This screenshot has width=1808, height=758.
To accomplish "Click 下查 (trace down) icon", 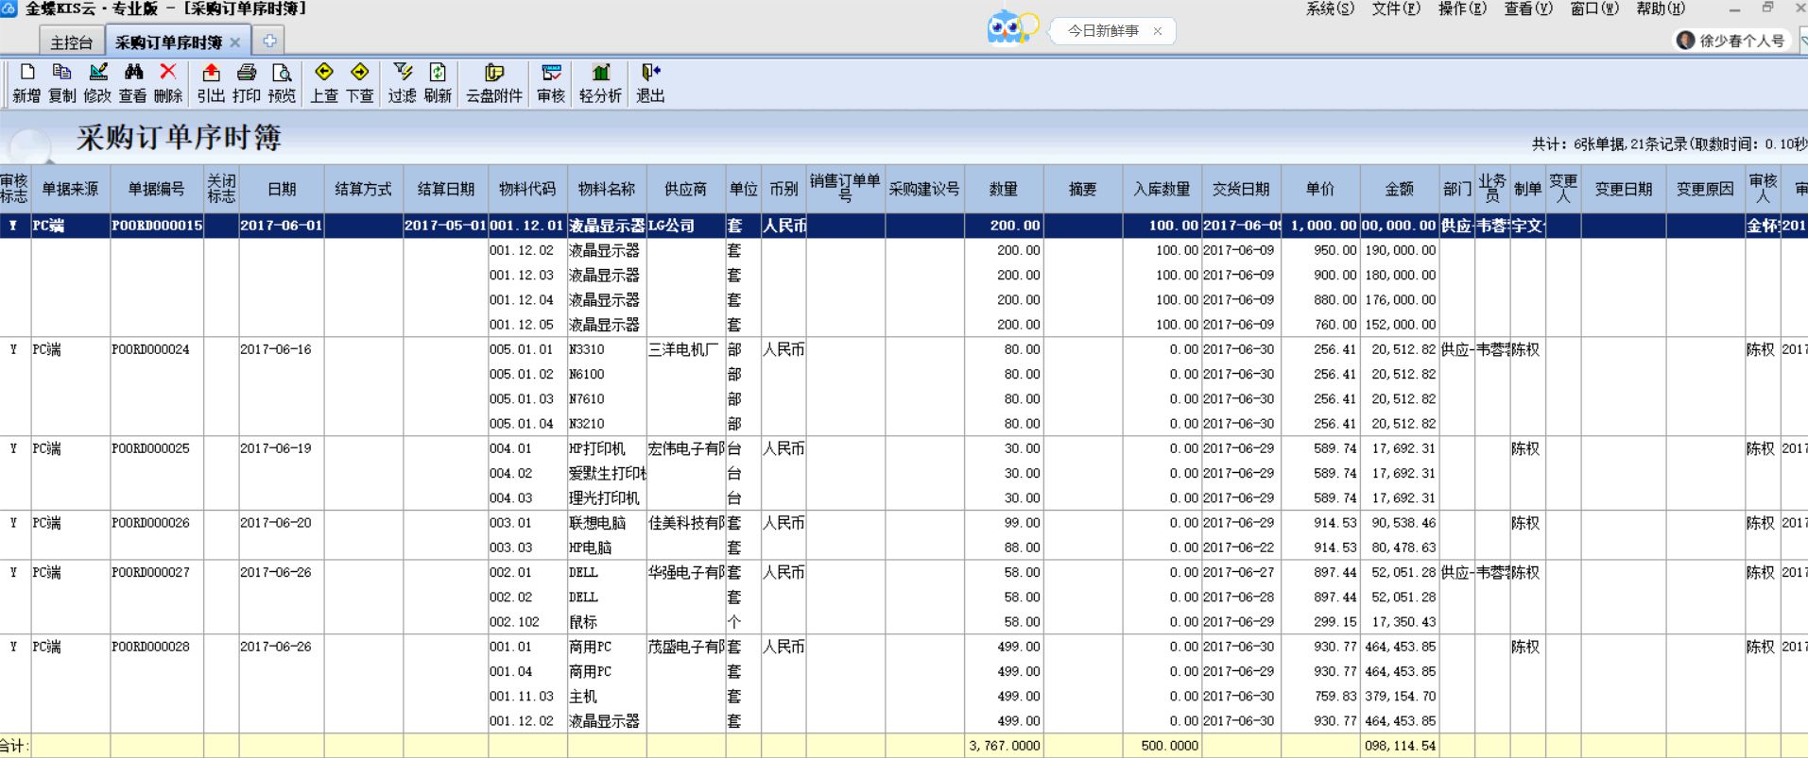I will click(360, 83).
